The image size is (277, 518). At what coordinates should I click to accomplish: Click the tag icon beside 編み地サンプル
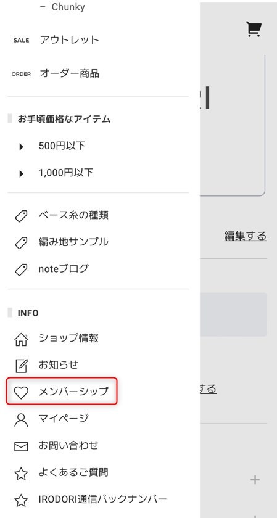tap(22, 243)
